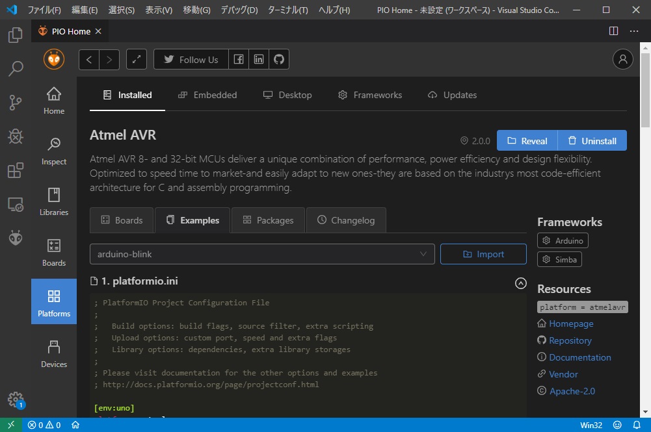Switch to the Embedded tab
This screenshot has width=651, height=432.
(x=207, y=95)
